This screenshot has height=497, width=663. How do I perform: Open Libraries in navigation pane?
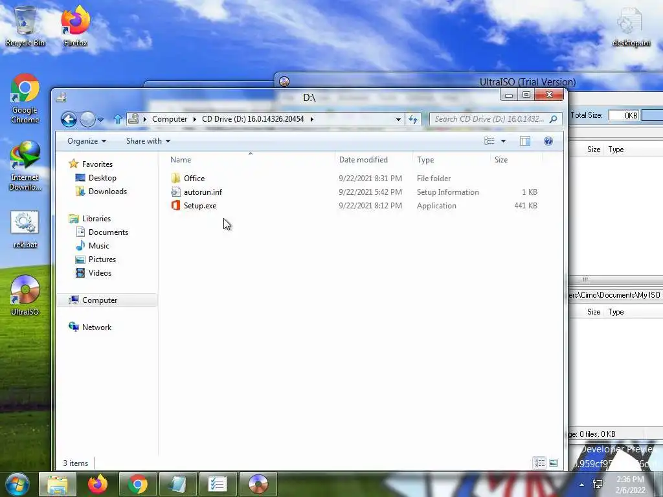[96, 219]
